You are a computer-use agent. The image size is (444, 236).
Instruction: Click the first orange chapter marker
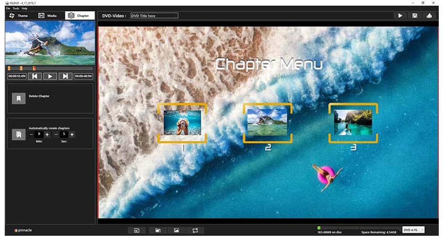coord(9,68)
